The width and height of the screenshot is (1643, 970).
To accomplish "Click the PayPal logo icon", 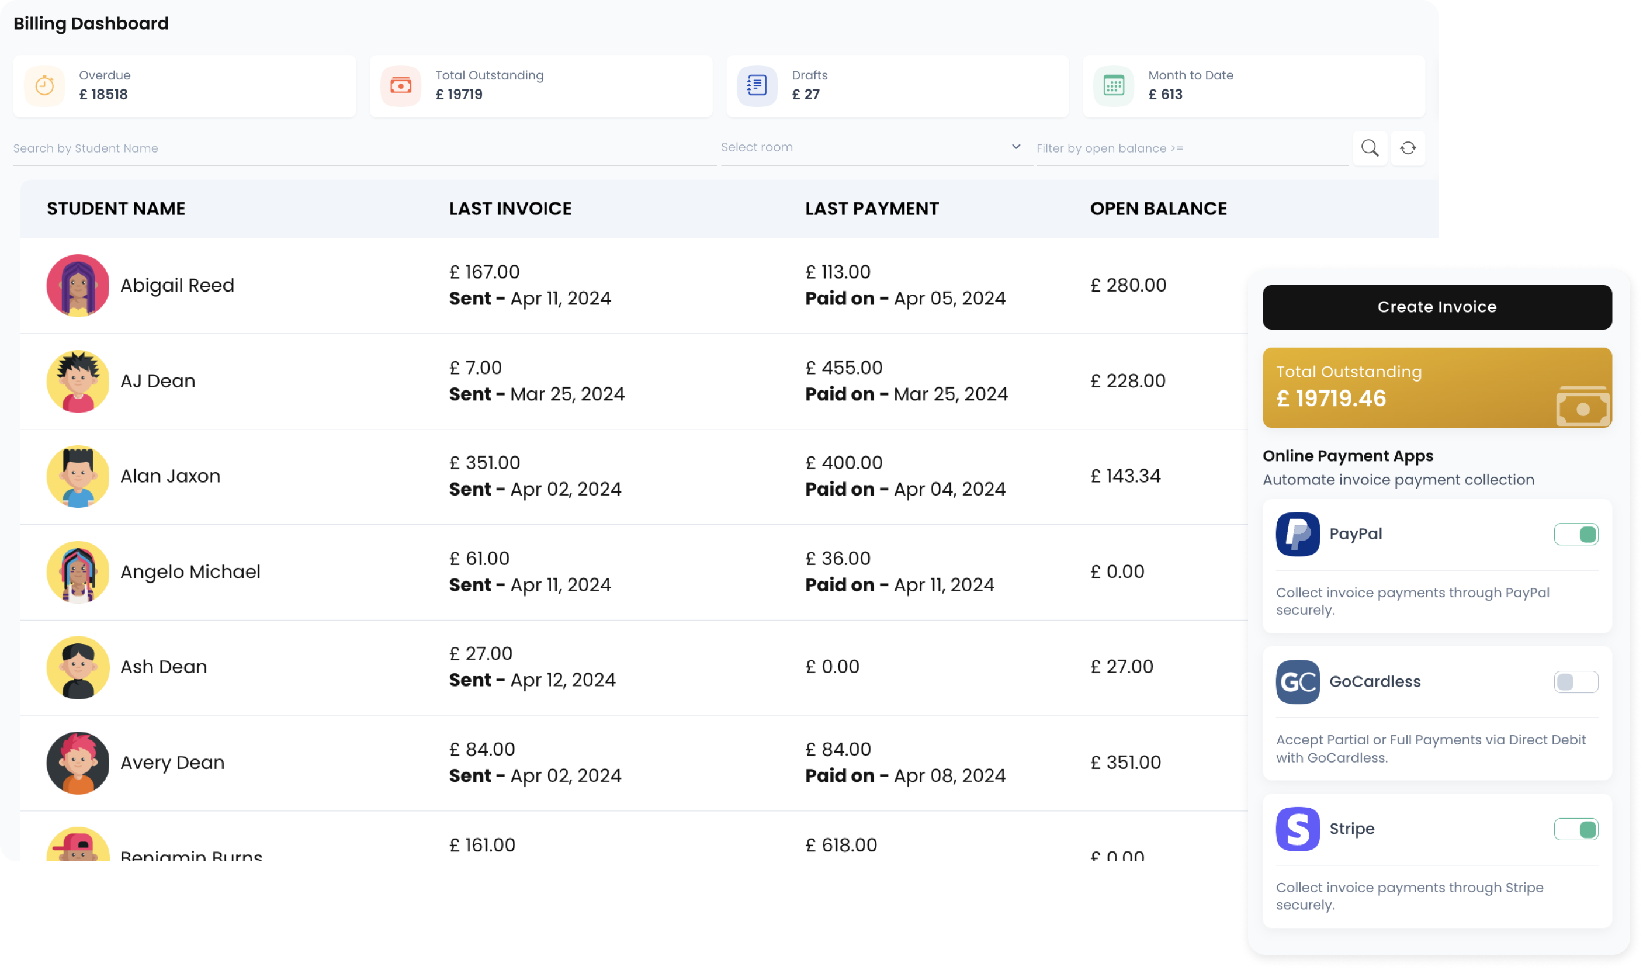I will pos(1297,533).
